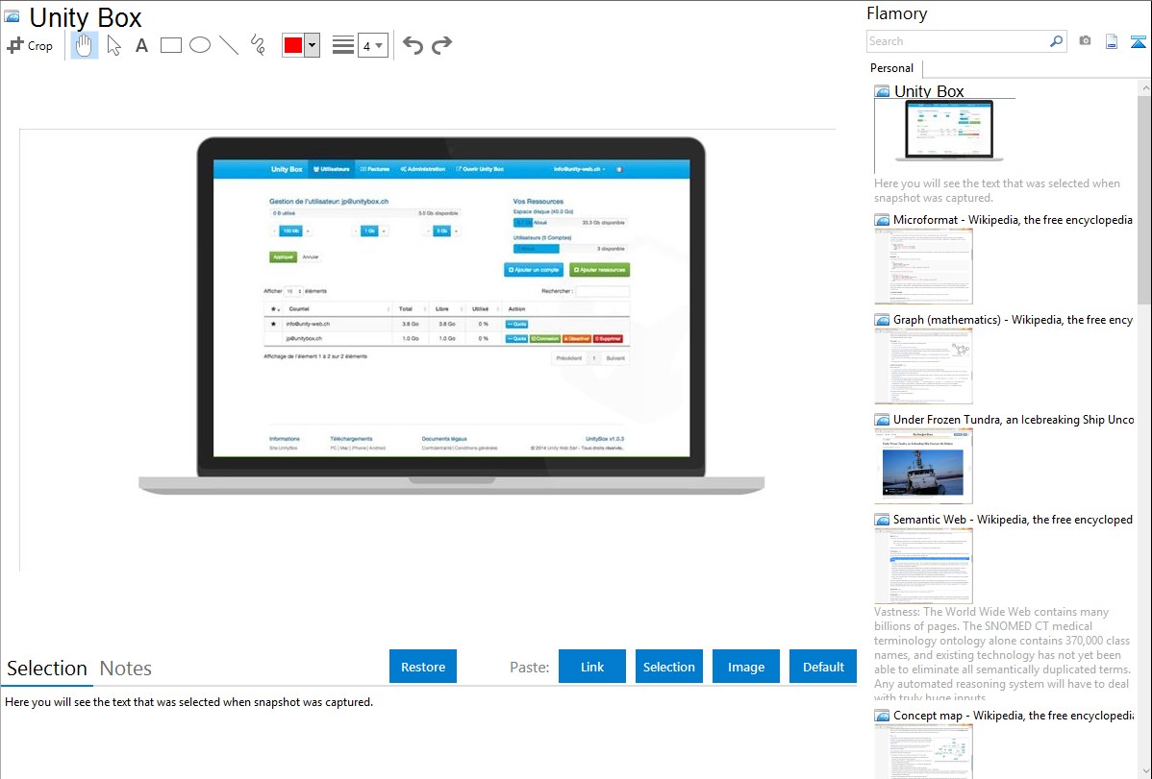Click the "Flamory" panel heading

click(897, 14)
